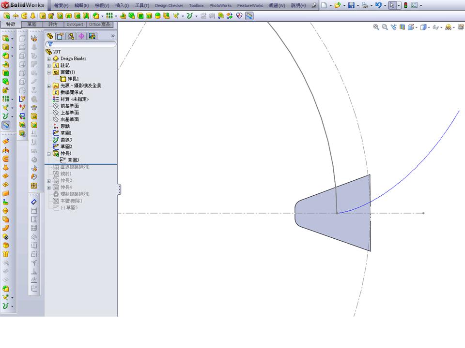Click the Previous View icon
This screenshot has width=465, height=348.
(x=393, y=27)
